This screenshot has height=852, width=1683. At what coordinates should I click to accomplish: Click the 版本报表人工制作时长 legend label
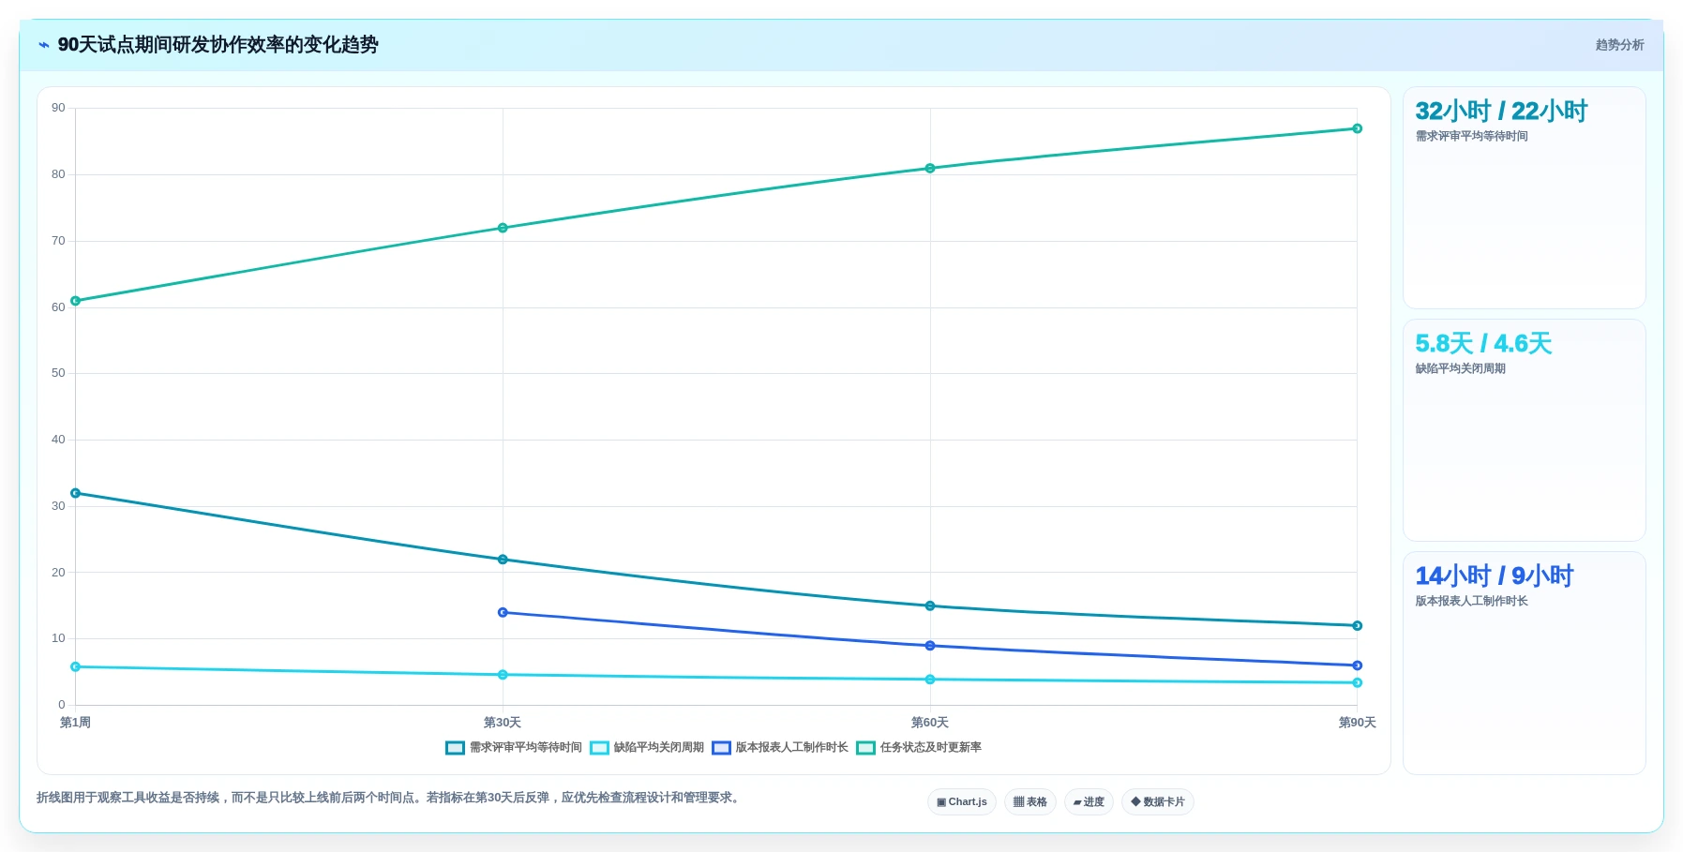(x=792, y=747)
